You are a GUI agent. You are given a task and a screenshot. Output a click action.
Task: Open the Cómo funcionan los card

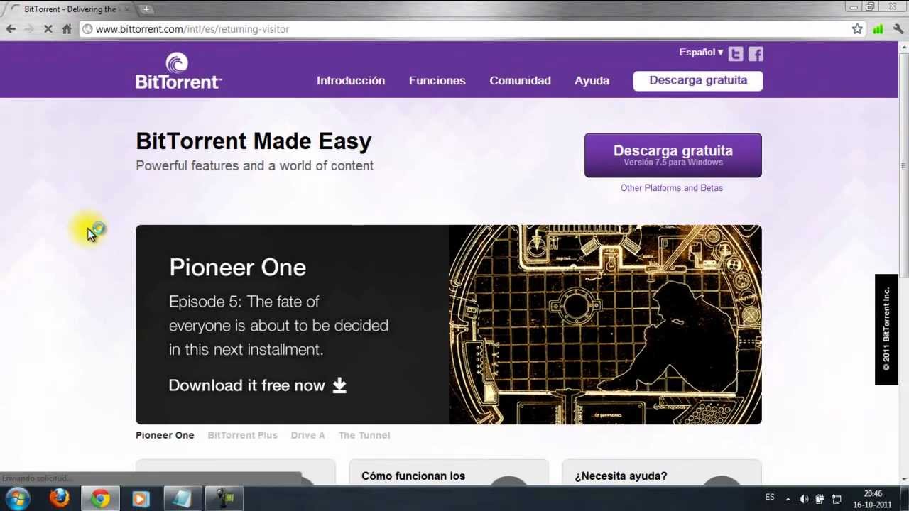click(x=449, y=473)
